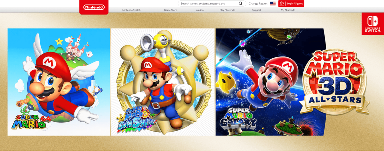Viewport: 384px width, 151px height.
Task: Open the Change Region link
Action: (x=258, y=4)
